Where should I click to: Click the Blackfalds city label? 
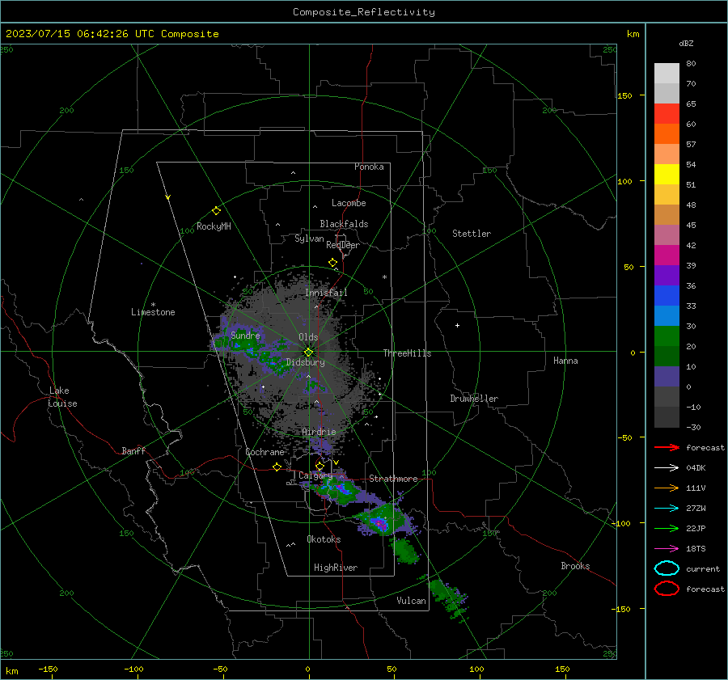click(344, 224)
